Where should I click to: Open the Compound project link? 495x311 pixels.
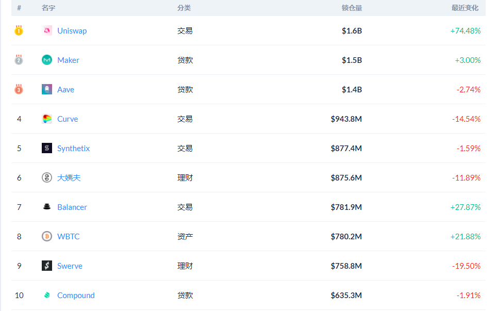tap(76, 296)
